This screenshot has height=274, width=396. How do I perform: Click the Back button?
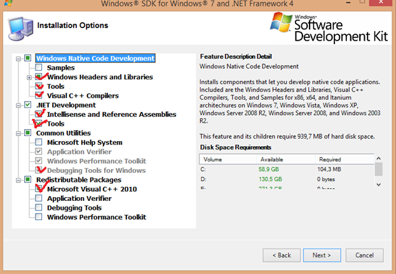click(x=282, y=256)
